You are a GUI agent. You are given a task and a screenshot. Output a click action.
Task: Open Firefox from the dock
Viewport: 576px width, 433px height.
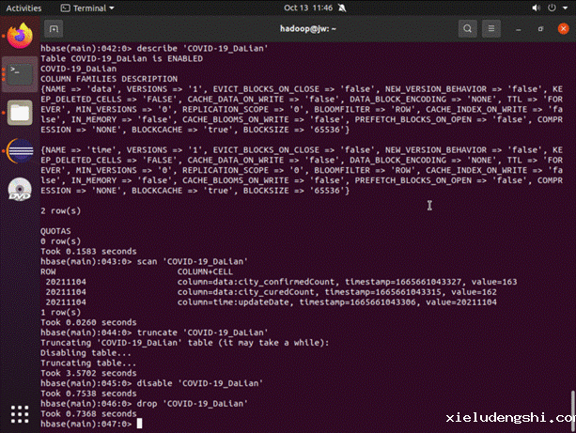[18, 36]
